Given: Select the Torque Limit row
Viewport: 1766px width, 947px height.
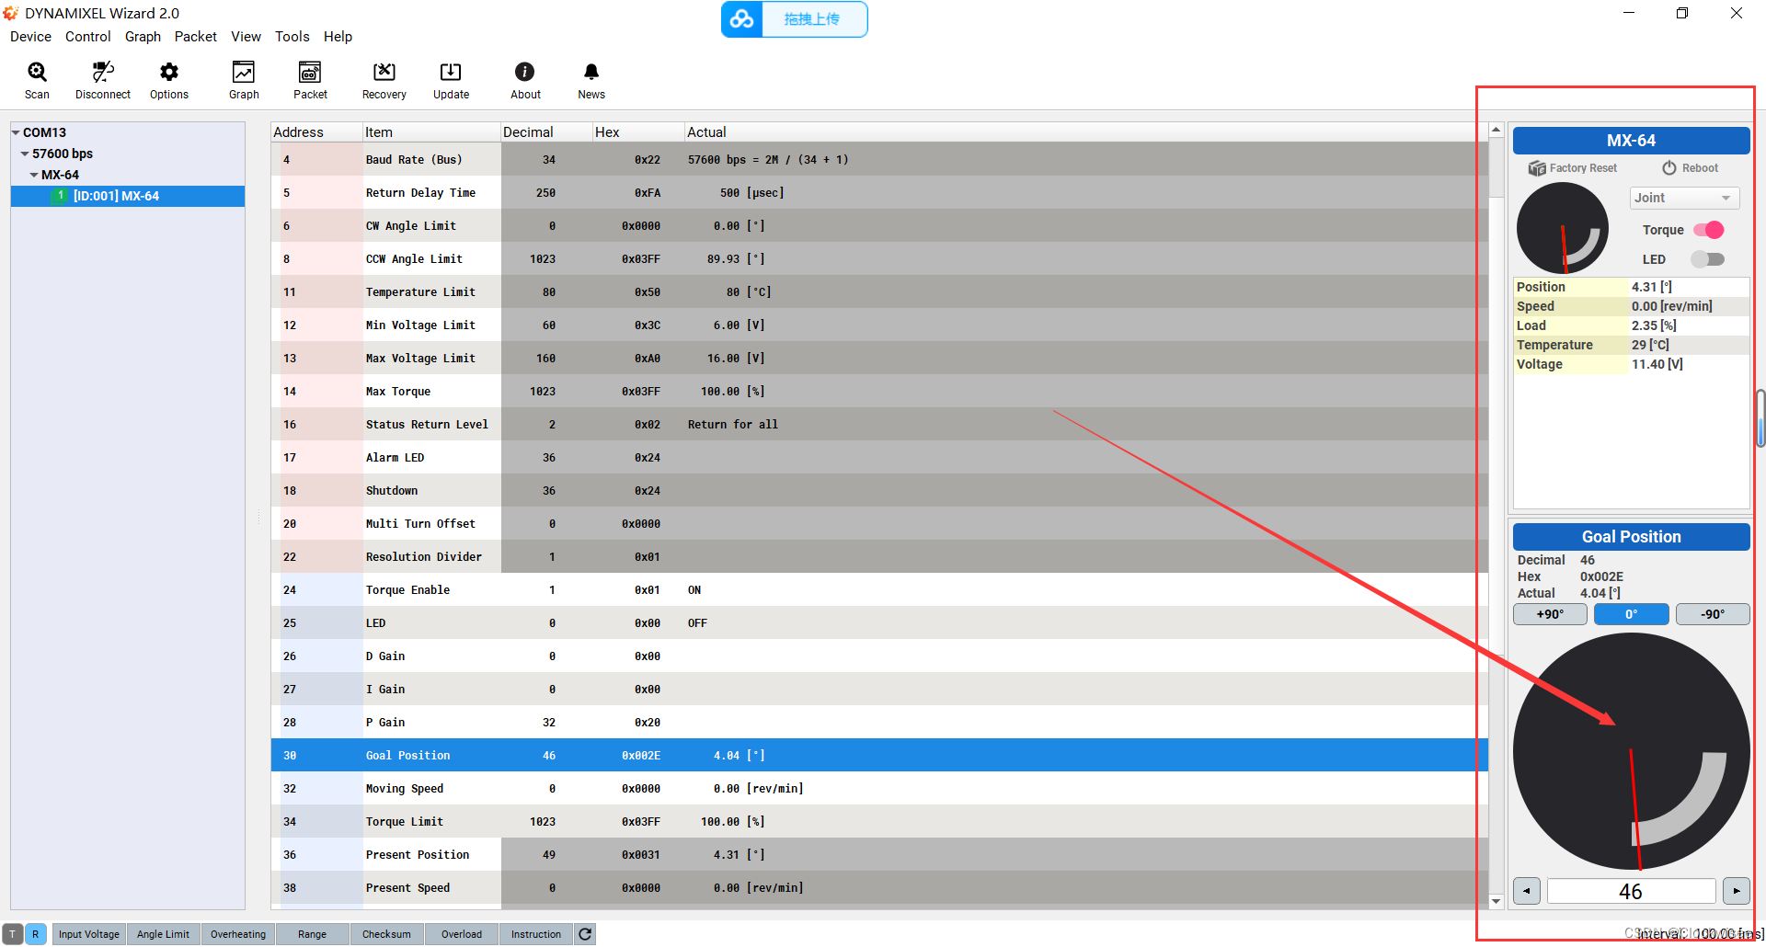Looking at the screenshot, I should (879, 821).
